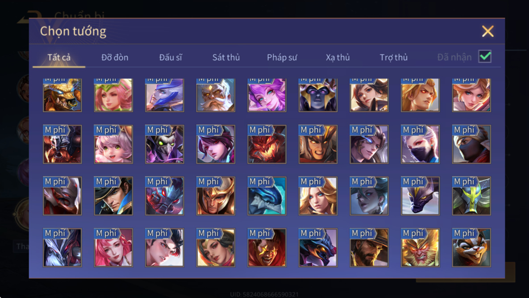Image resolution: width=529 pixels, height=298 pixels.
Task: Show the Pháp sư hero category
Action: [282, 57]
